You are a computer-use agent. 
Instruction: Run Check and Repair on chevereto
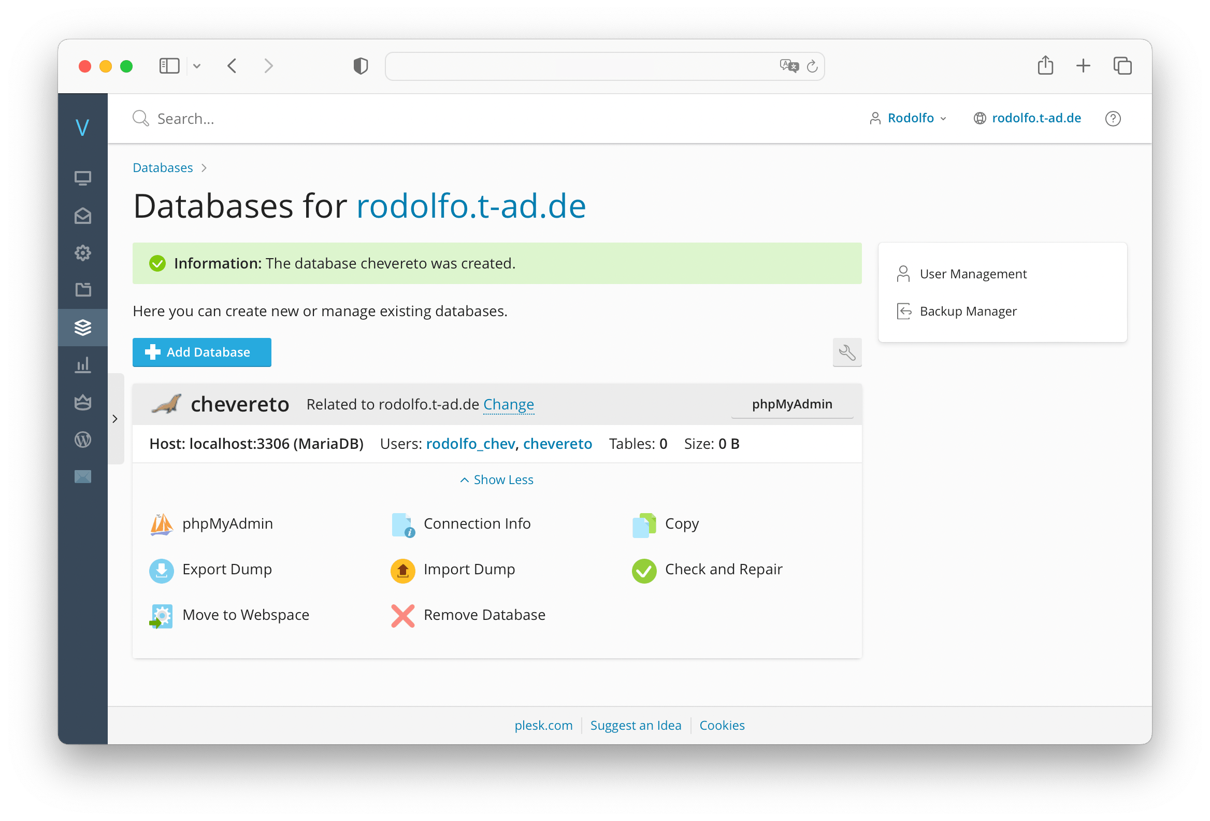tap(723, 570)
